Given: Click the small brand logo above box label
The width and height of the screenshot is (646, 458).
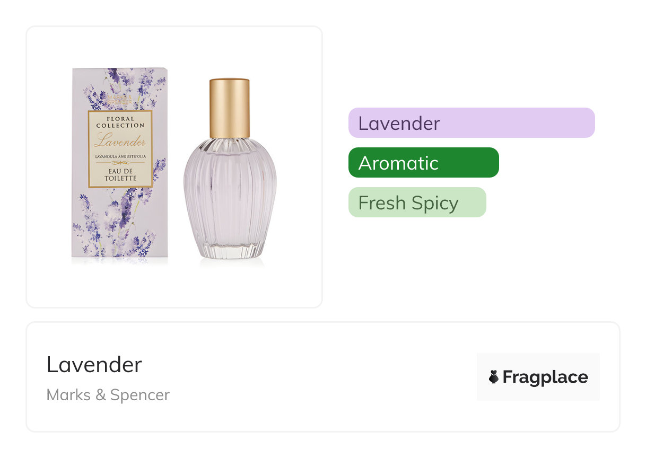Looking at the screenshot, I should [x=120, y=100].
